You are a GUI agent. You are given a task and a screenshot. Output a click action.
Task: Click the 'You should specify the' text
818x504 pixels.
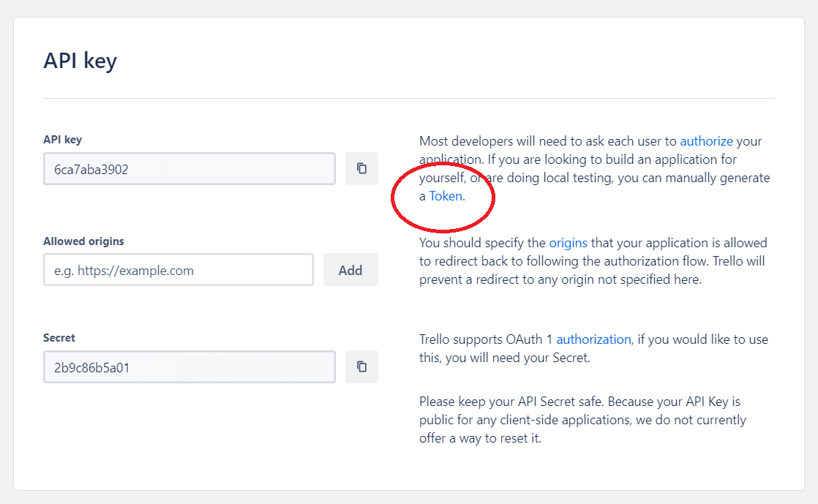[483, 242]
